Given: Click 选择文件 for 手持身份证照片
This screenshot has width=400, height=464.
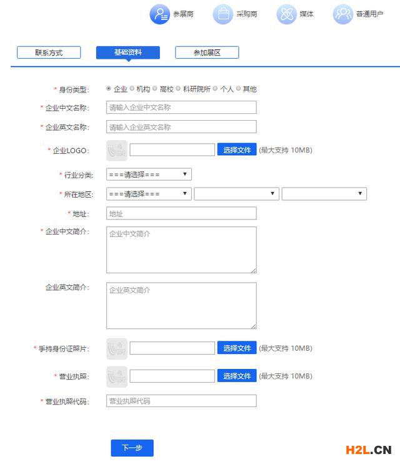Looking at the screenshot, I should click(237, 348).
